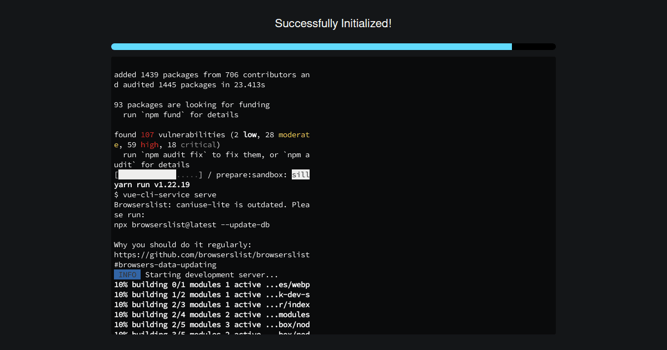Click the 'moderate' severity label in orange
The height and width of the screenshot is (350, 667).
(x=293, y=134)
